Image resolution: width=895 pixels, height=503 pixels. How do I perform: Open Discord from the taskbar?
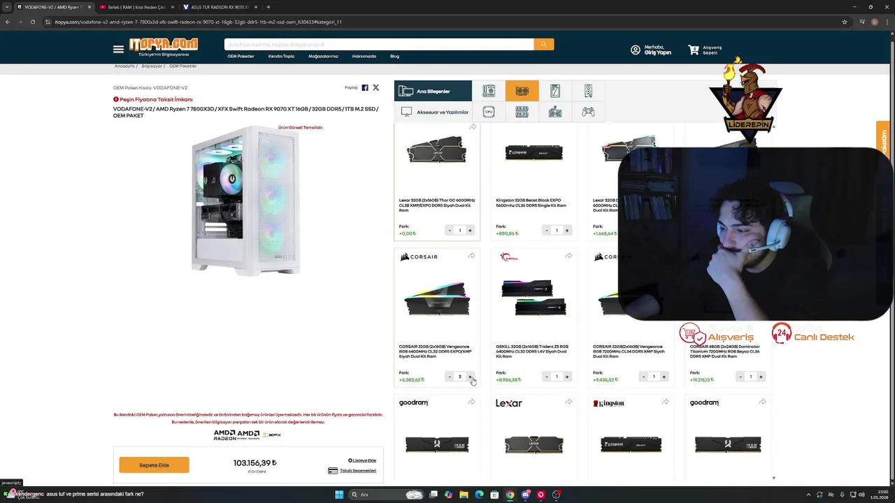tap(525, 495)
